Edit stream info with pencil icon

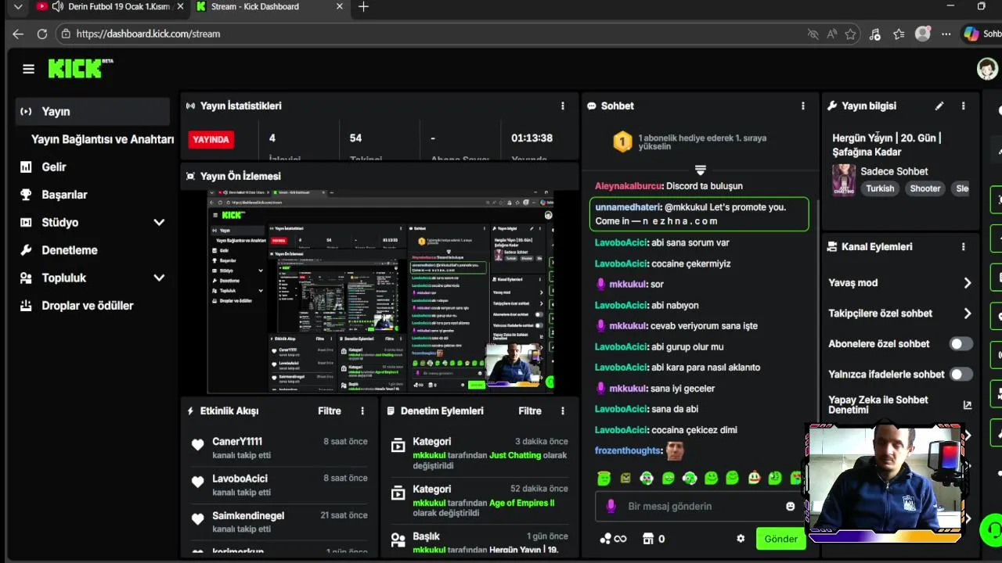coord(939,106)
